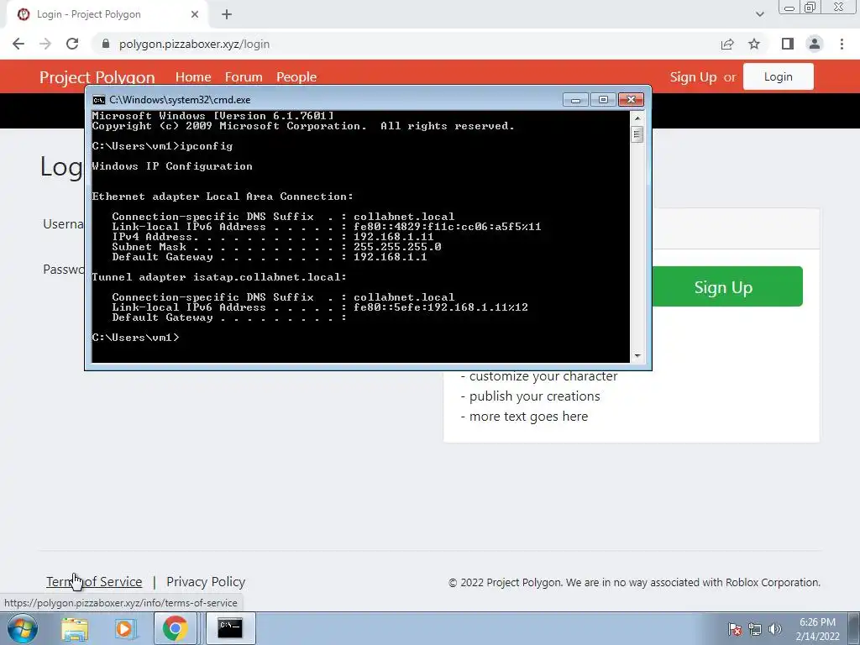Close the Login - Project Polygon tab
This screenshot has width=860, height=645.
(x=195, y=14)
